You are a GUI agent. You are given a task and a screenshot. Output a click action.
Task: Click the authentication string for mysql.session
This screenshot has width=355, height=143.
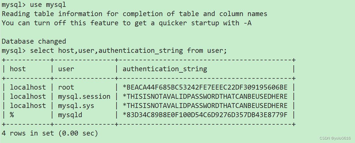pyautogui.click(x=205, y=96)
